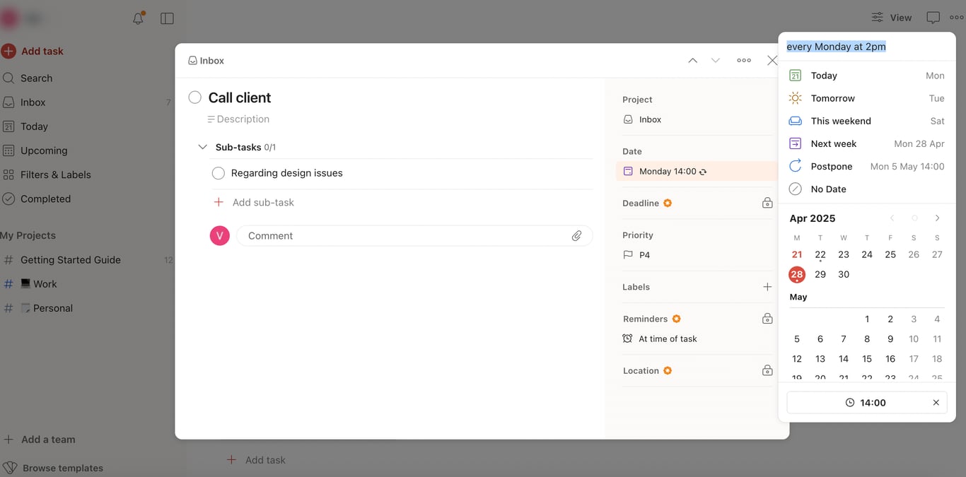Collapse the Sub-tasks section

point(203,148)
